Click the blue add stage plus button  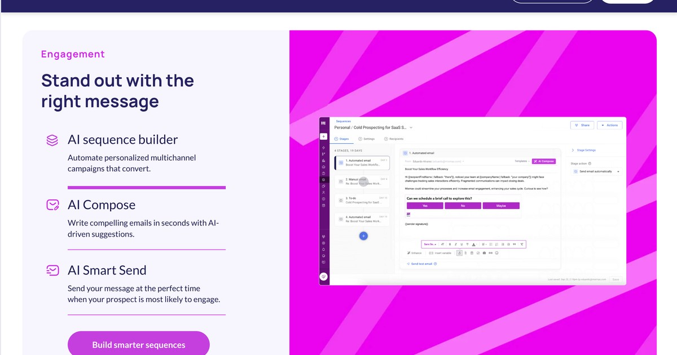[363, 236]
